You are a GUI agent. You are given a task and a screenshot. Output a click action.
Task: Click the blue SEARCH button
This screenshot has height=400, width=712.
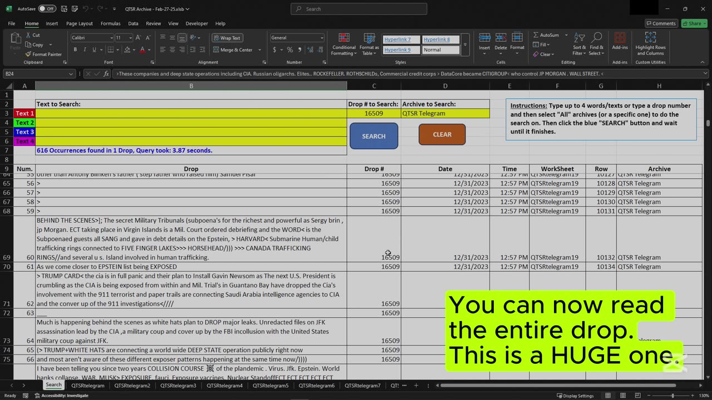374,136
